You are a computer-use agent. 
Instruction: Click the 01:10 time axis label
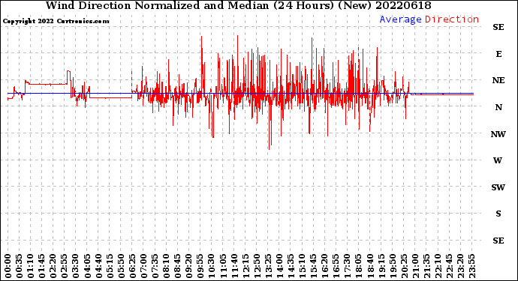pyautogui.click(x=31, y=266)
